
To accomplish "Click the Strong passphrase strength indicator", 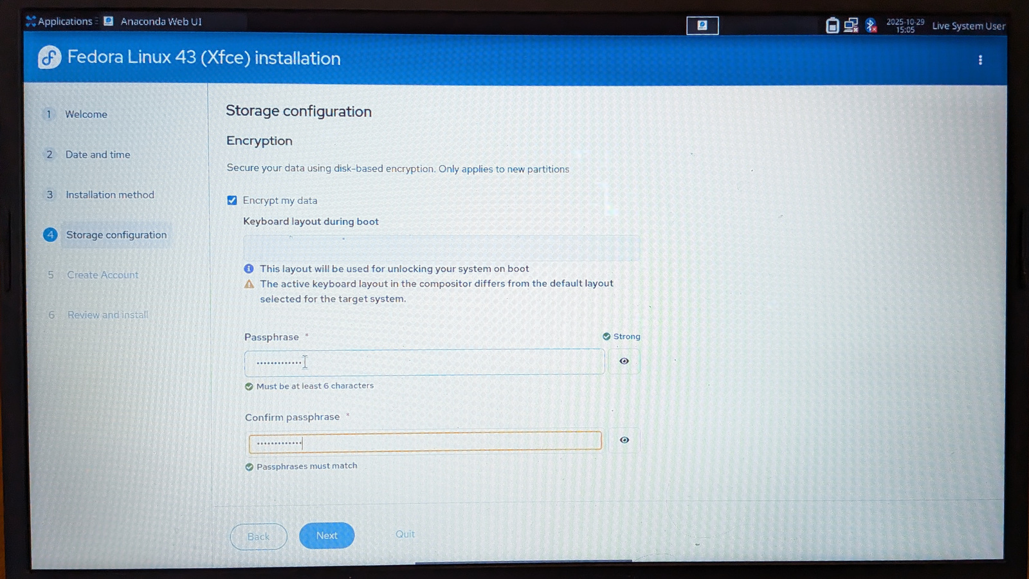I will pyautogui.click(x=620, y=336).
